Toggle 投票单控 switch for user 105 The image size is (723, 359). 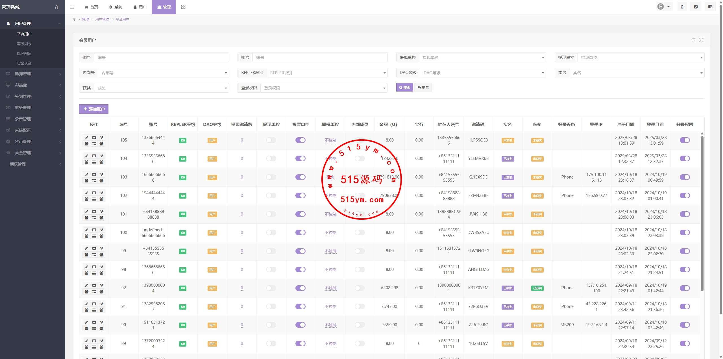click(x=300, y=140)
